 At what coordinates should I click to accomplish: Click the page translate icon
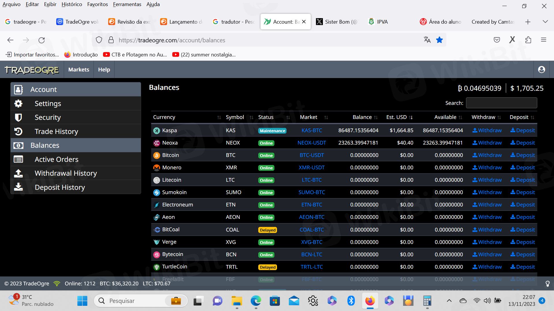click(x=427, y=40)
